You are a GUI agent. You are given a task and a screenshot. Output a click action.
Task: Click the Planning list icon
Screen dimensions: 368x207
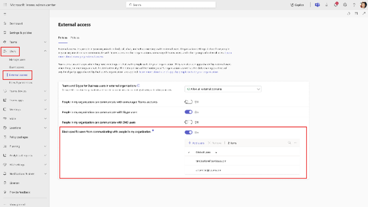[5, 147]
